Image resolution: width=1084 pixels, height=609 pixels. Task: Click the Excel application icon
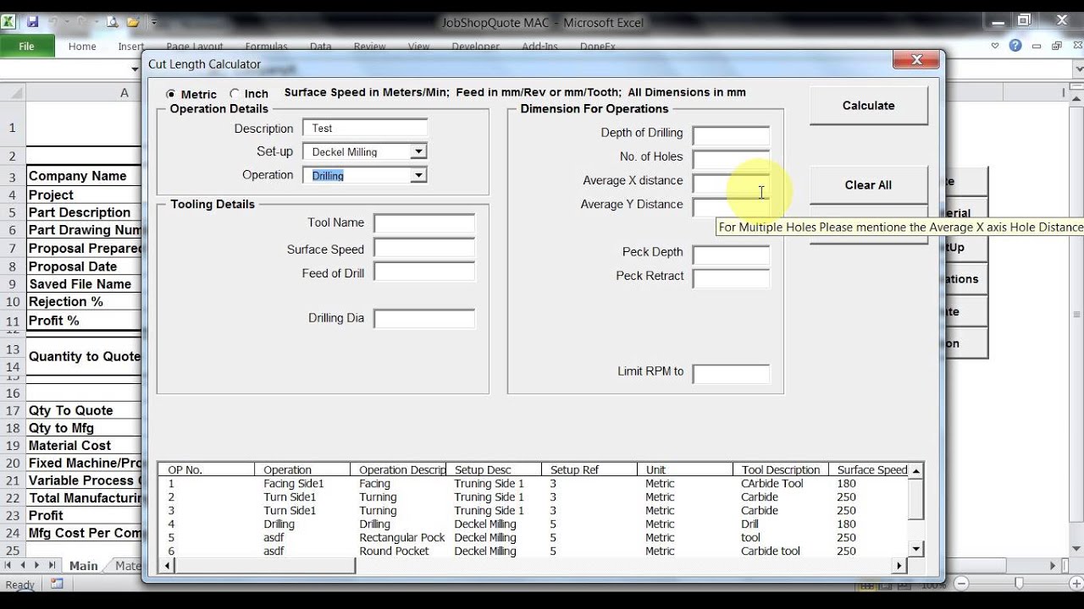point(8,22)
